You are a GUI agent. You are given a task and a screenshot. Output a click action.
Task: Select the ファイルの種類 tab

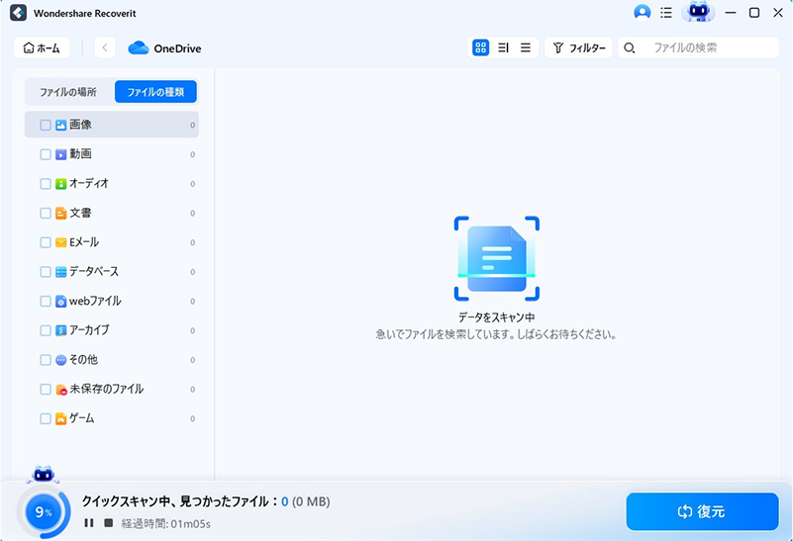155,92
